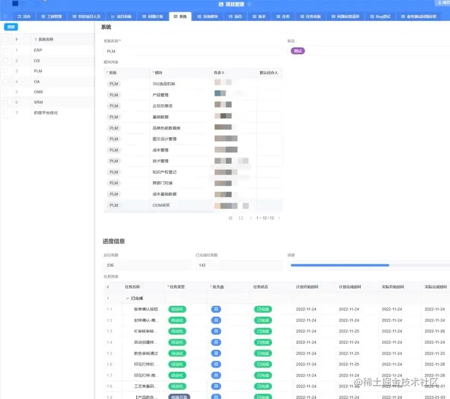The height and width of the screenshot is (399, 450).
Task: Open 高 priority tag for 版单确认按钮 row
Action: [x=216, y=309]
